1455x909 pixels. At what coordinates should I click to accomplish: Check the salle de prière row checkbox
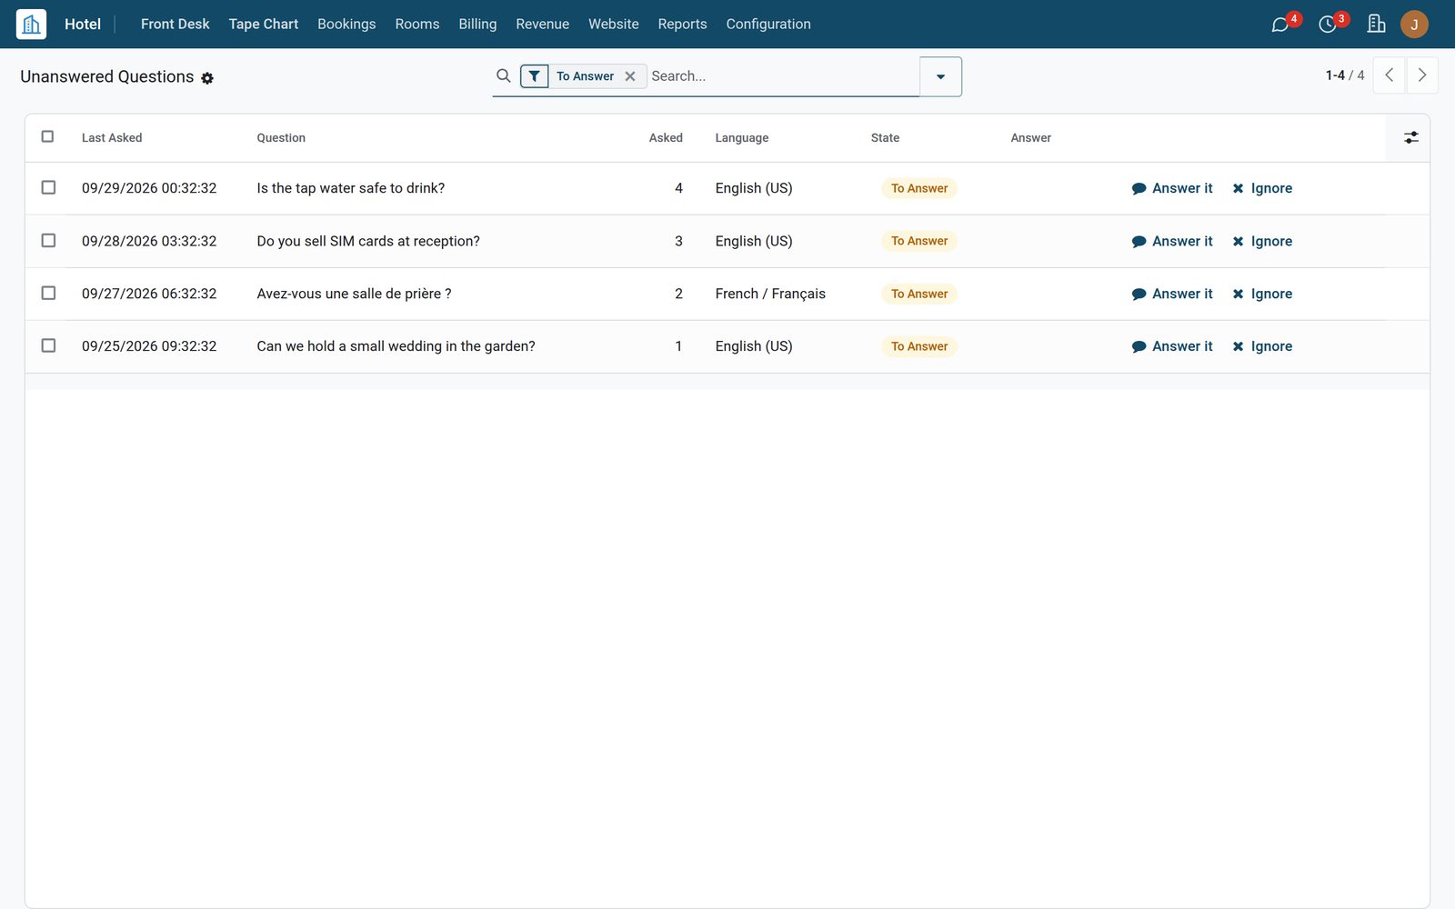[x=48, y=293]
